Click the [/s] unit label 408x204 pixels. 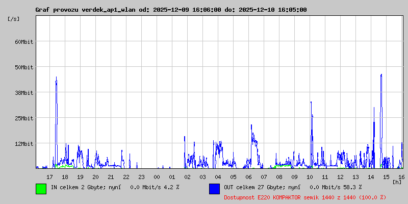[14, 19]
